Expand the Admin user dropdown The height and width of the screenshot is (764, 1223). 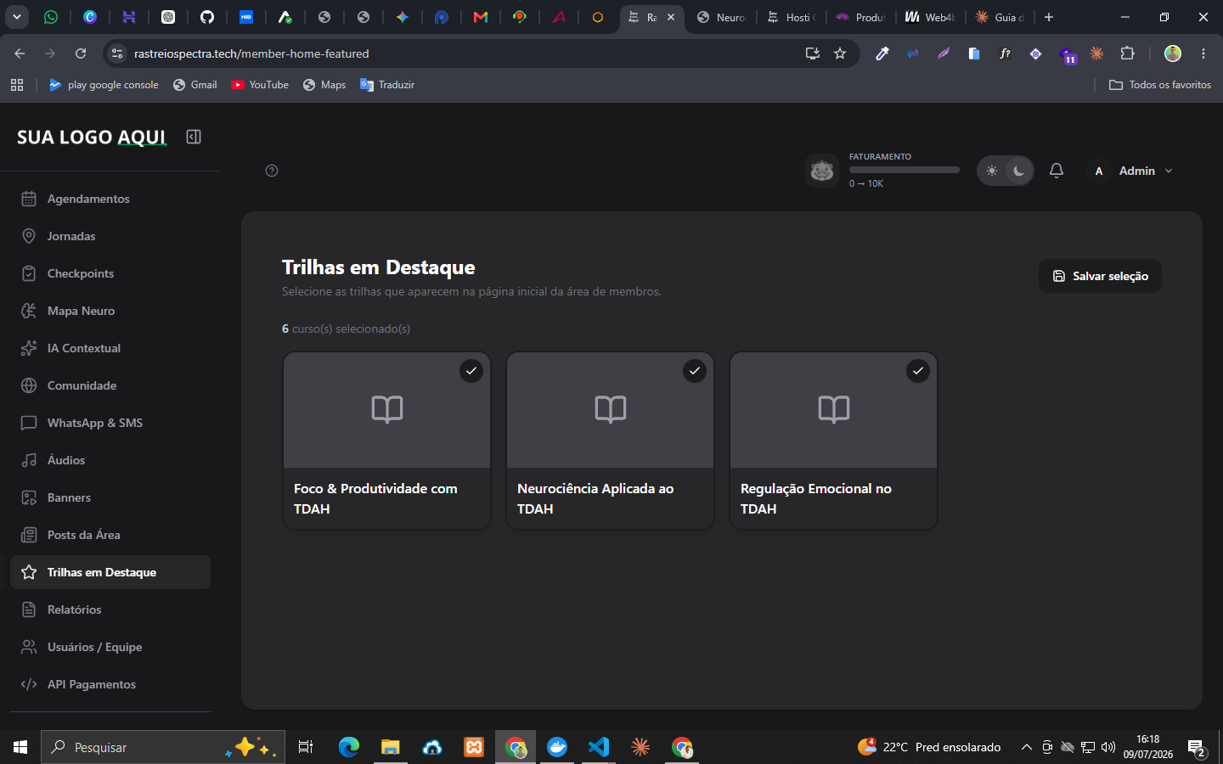point(1131,171)
